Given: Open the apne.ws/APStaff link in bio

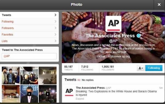Looking at the screenshot, I should 116,52.
